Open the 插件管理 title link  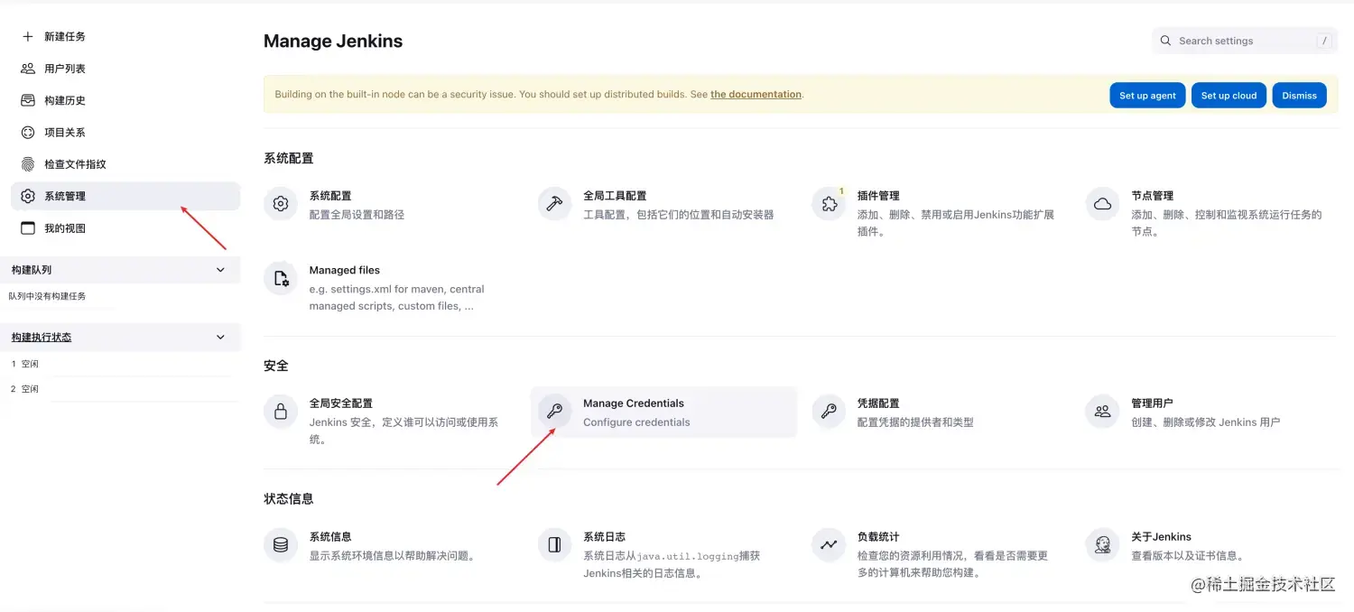(x=878, y=196)
